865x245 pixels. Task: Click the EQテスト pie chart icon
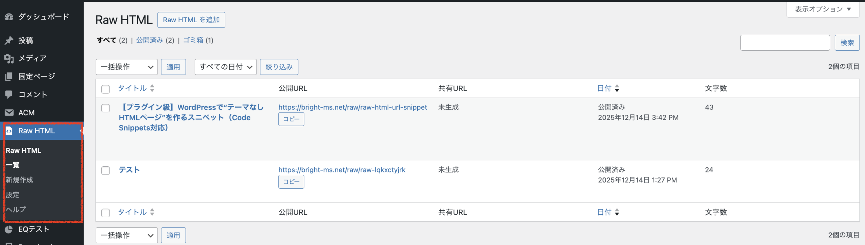click(x=9, y=229)
